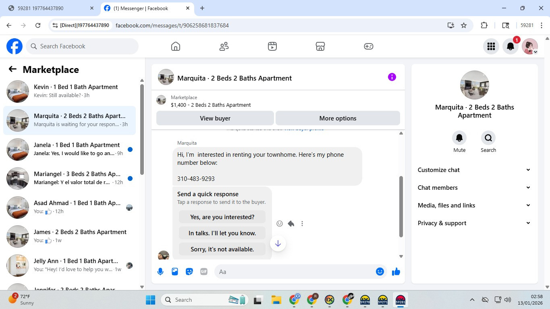Send quick response 'Yes, are you interested?'
The height and width of the screenshot is (309, 550).
(x=222, y=217)
